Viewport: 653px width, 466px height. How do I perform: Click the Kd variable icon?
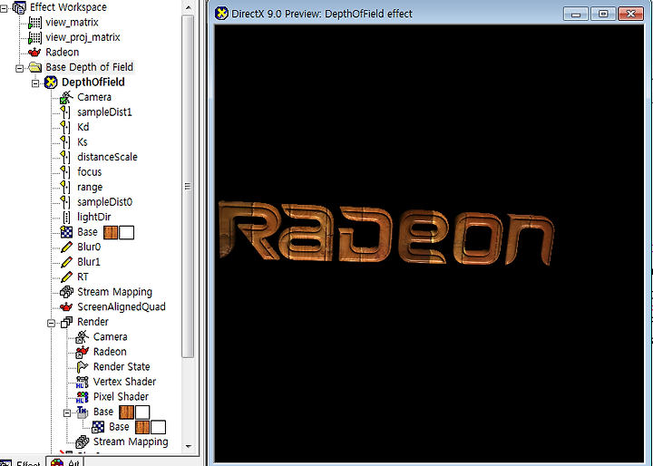pyautogui.click(x=65, y=128)
